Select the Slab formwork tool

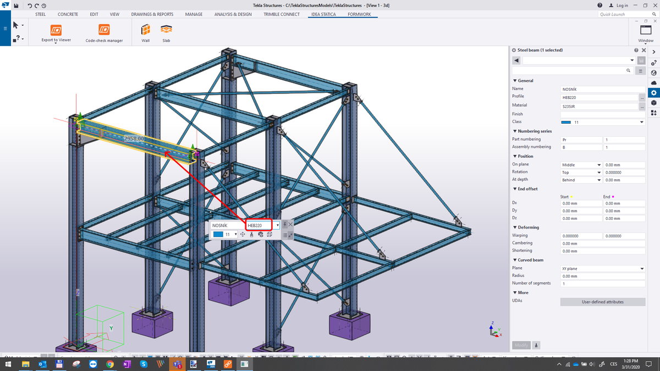tap(166, 32)
